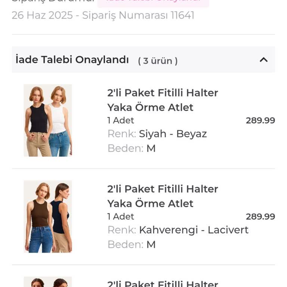Screen dimensions: 287x287
Task: Open the Siyah - Beyaz product thumbnail
Action: click(48, 120)
